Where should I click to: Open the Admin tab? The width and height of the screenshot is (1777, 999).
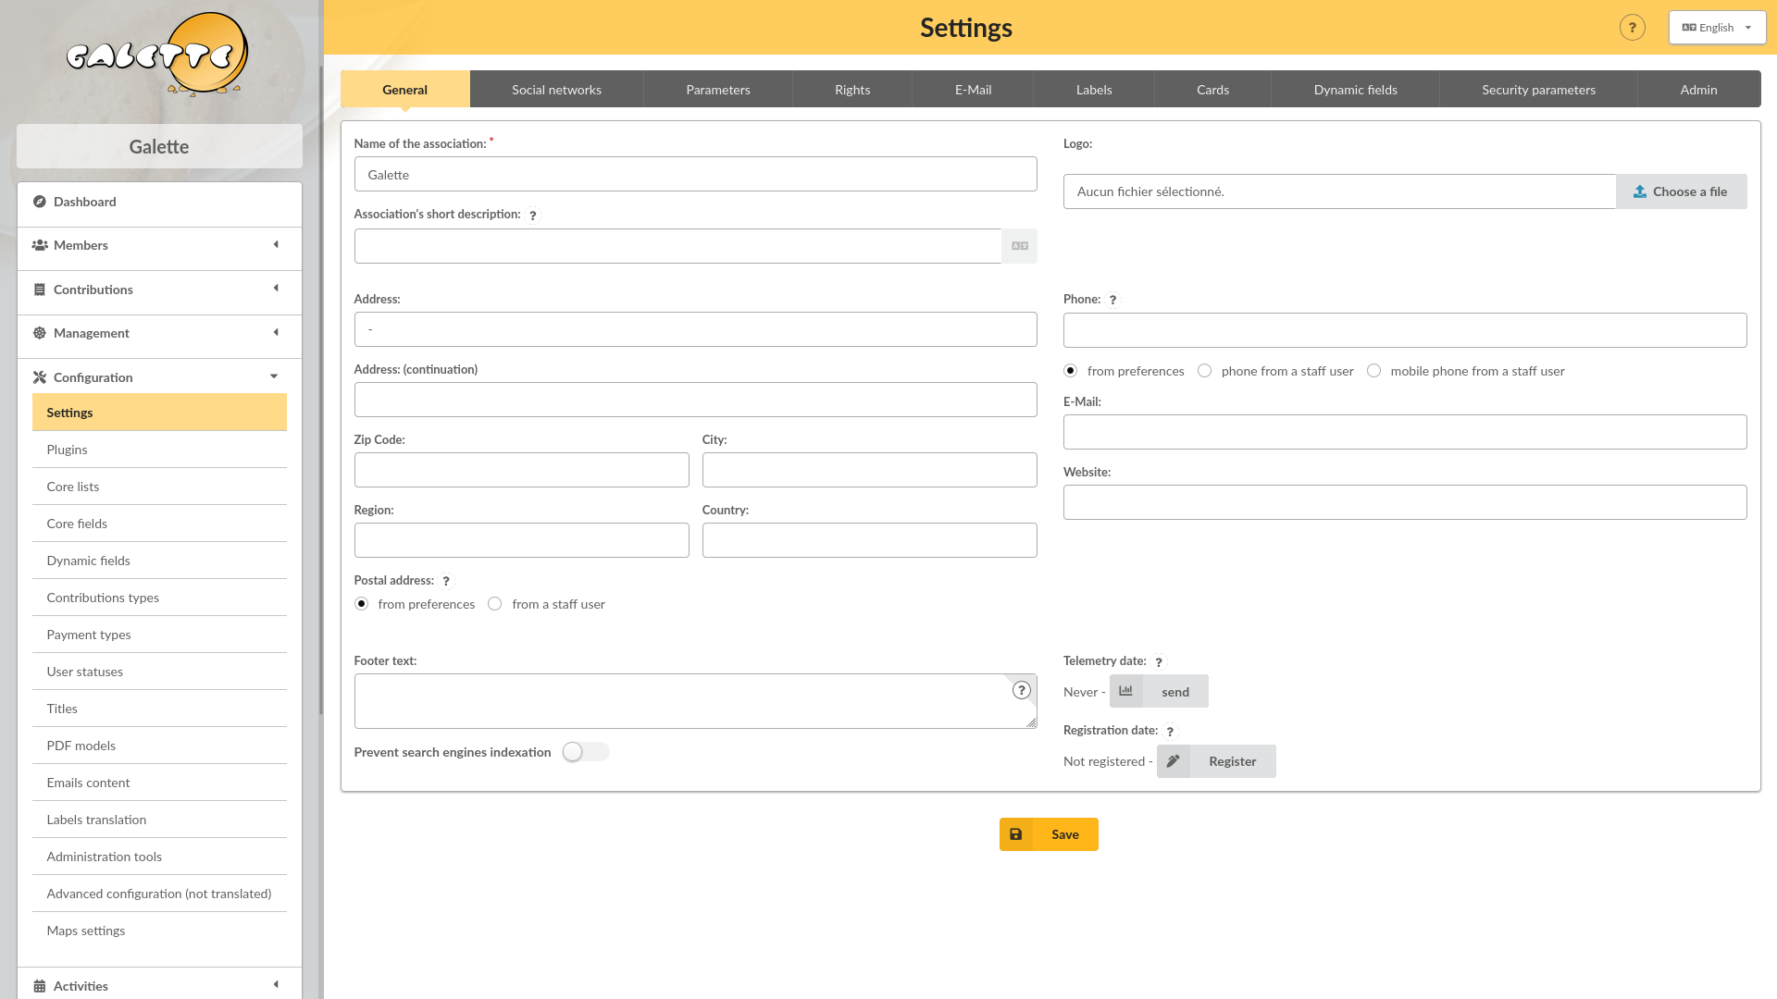tap(1699, 90)
